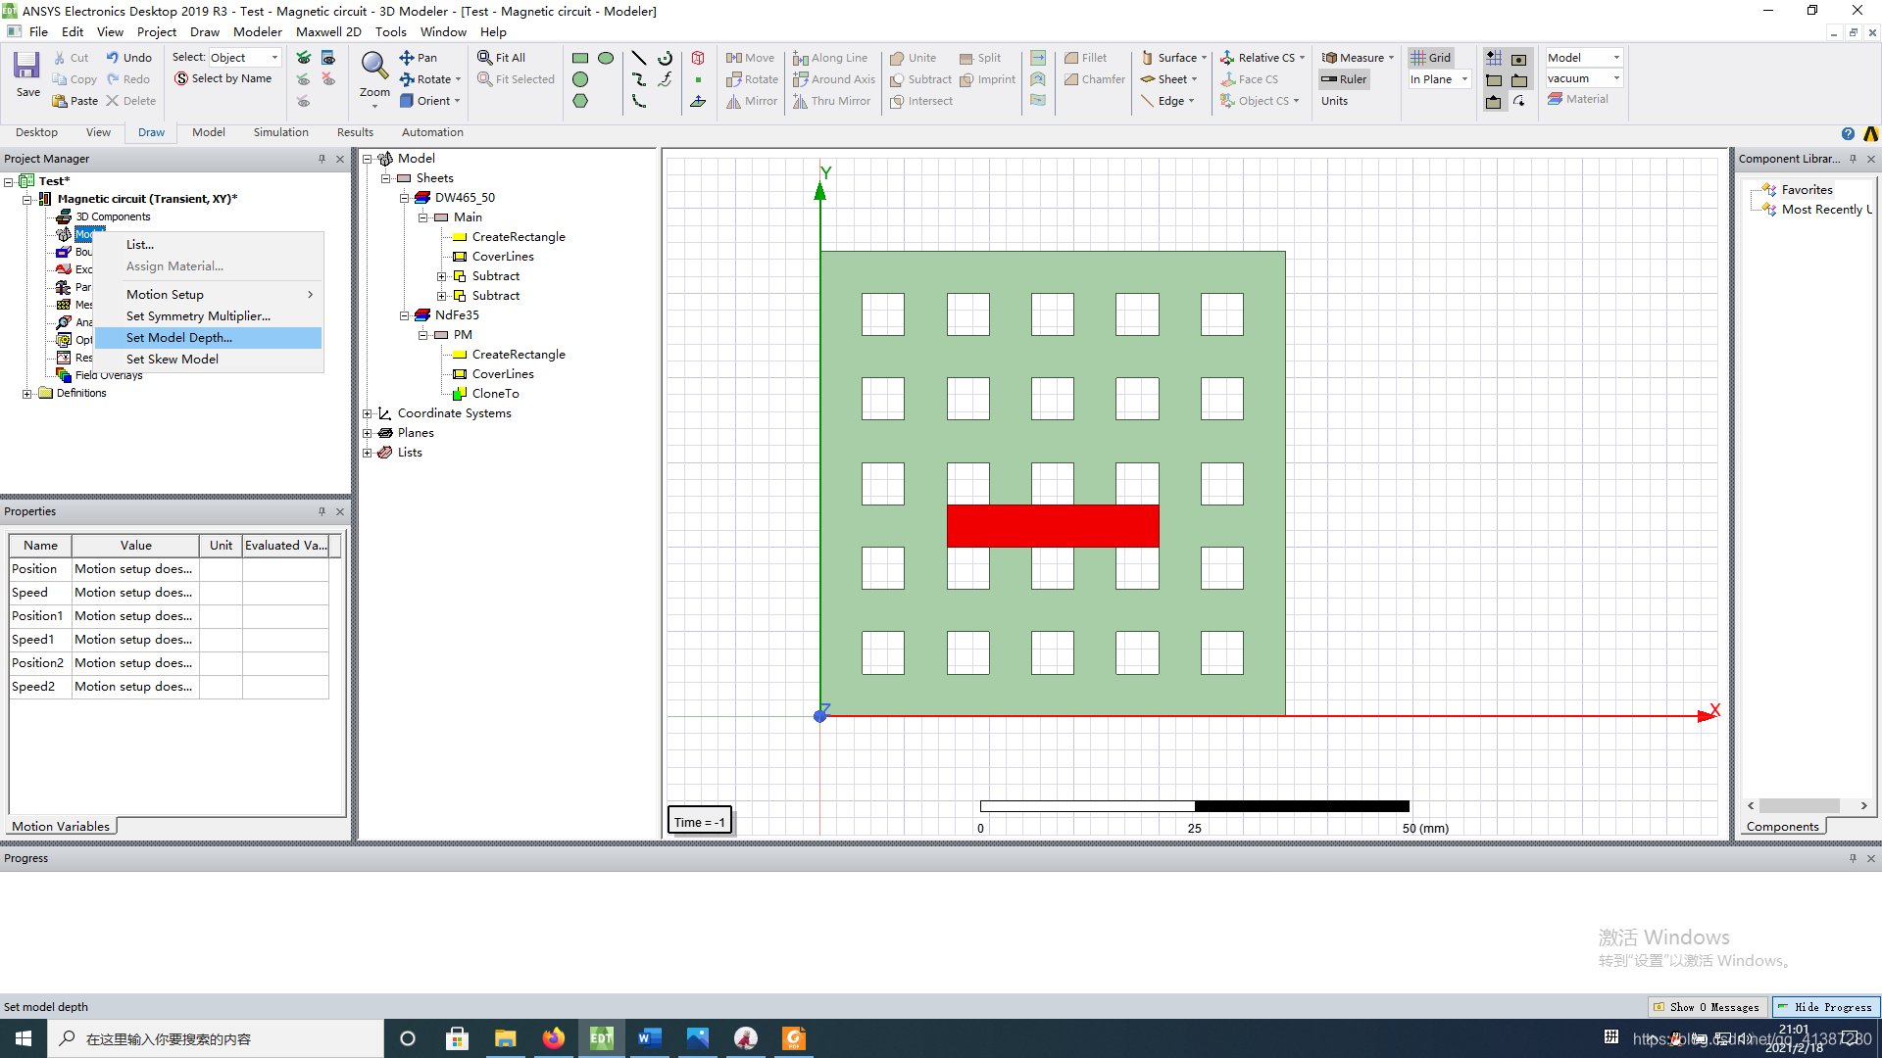Open Word from the taskbar
Image resolution: width=1882 pixels, height=1058 pixels.
click(x=649, y=1038)
